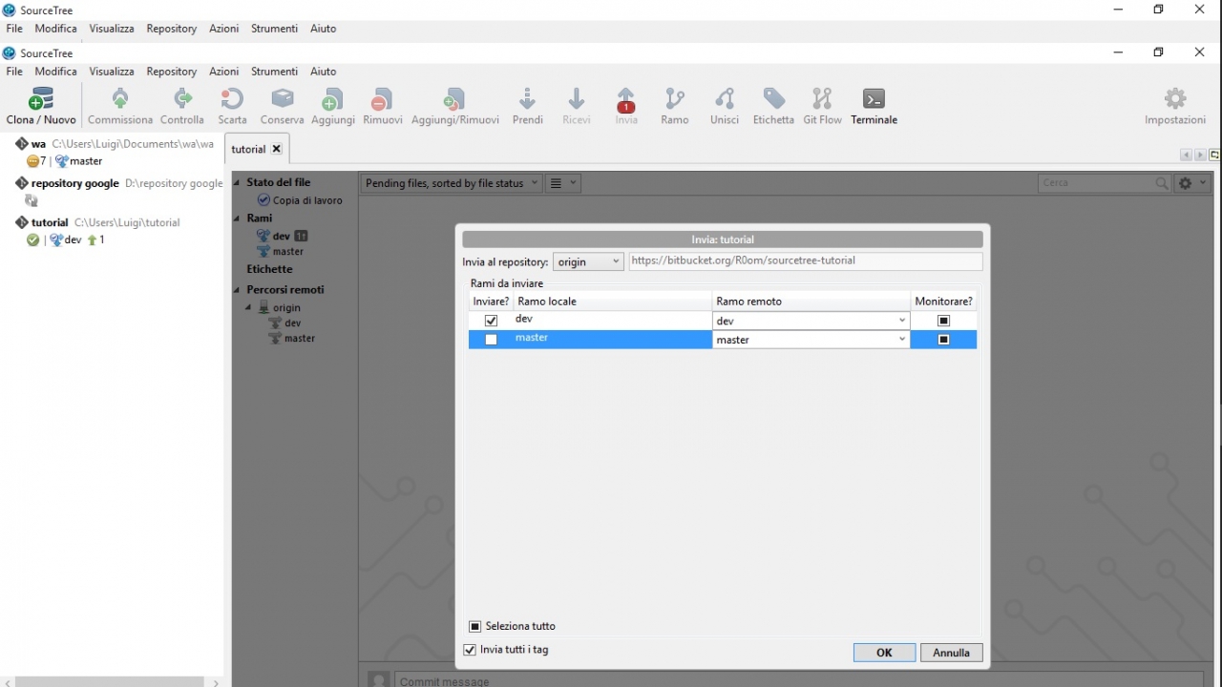1222x687 pixels.
Task: Collapse the origin remote node
Action: pos(248,308)
